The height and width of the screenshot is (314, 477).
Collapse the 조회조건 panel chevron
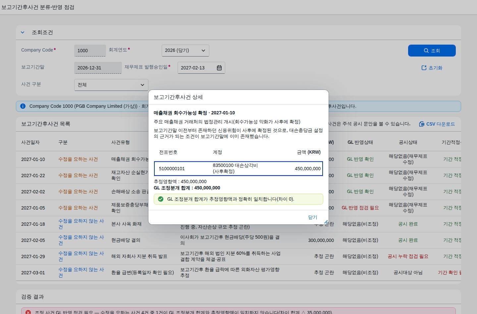click(x=23, y=32)
